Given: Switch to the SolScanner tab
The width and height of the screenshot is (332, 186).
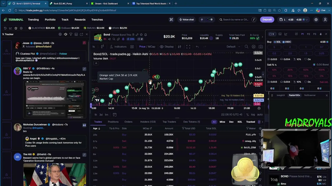Looking at the screenshot, I should pos(310,95).
